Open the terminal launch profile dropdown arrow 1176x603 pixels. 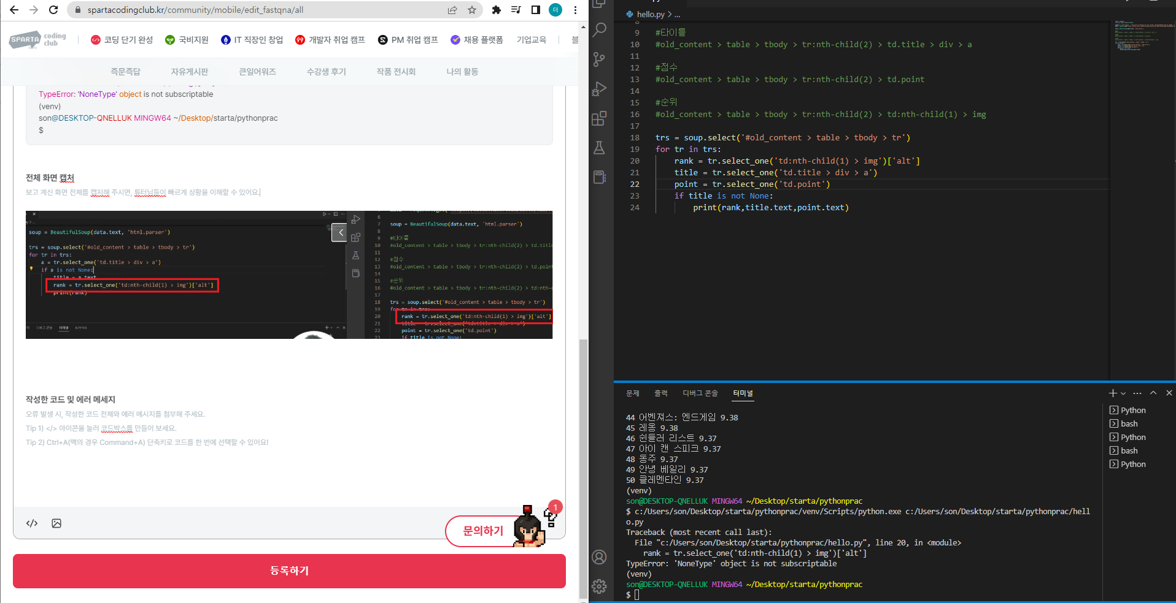[1123, 393]
